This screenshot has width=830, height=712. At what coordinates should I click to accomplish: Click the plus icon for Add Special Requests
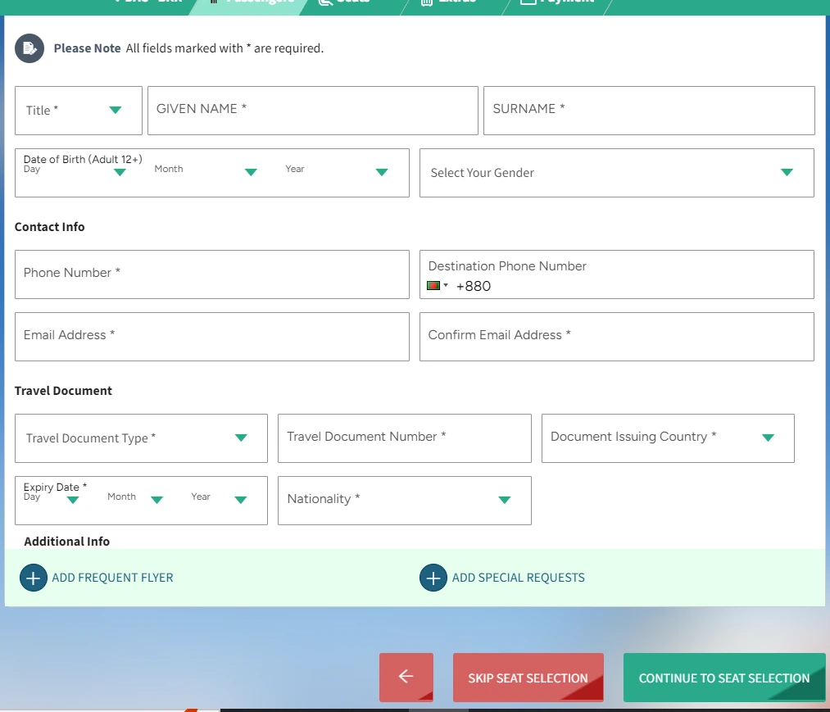pyautogui.click(x=433, y=578)
